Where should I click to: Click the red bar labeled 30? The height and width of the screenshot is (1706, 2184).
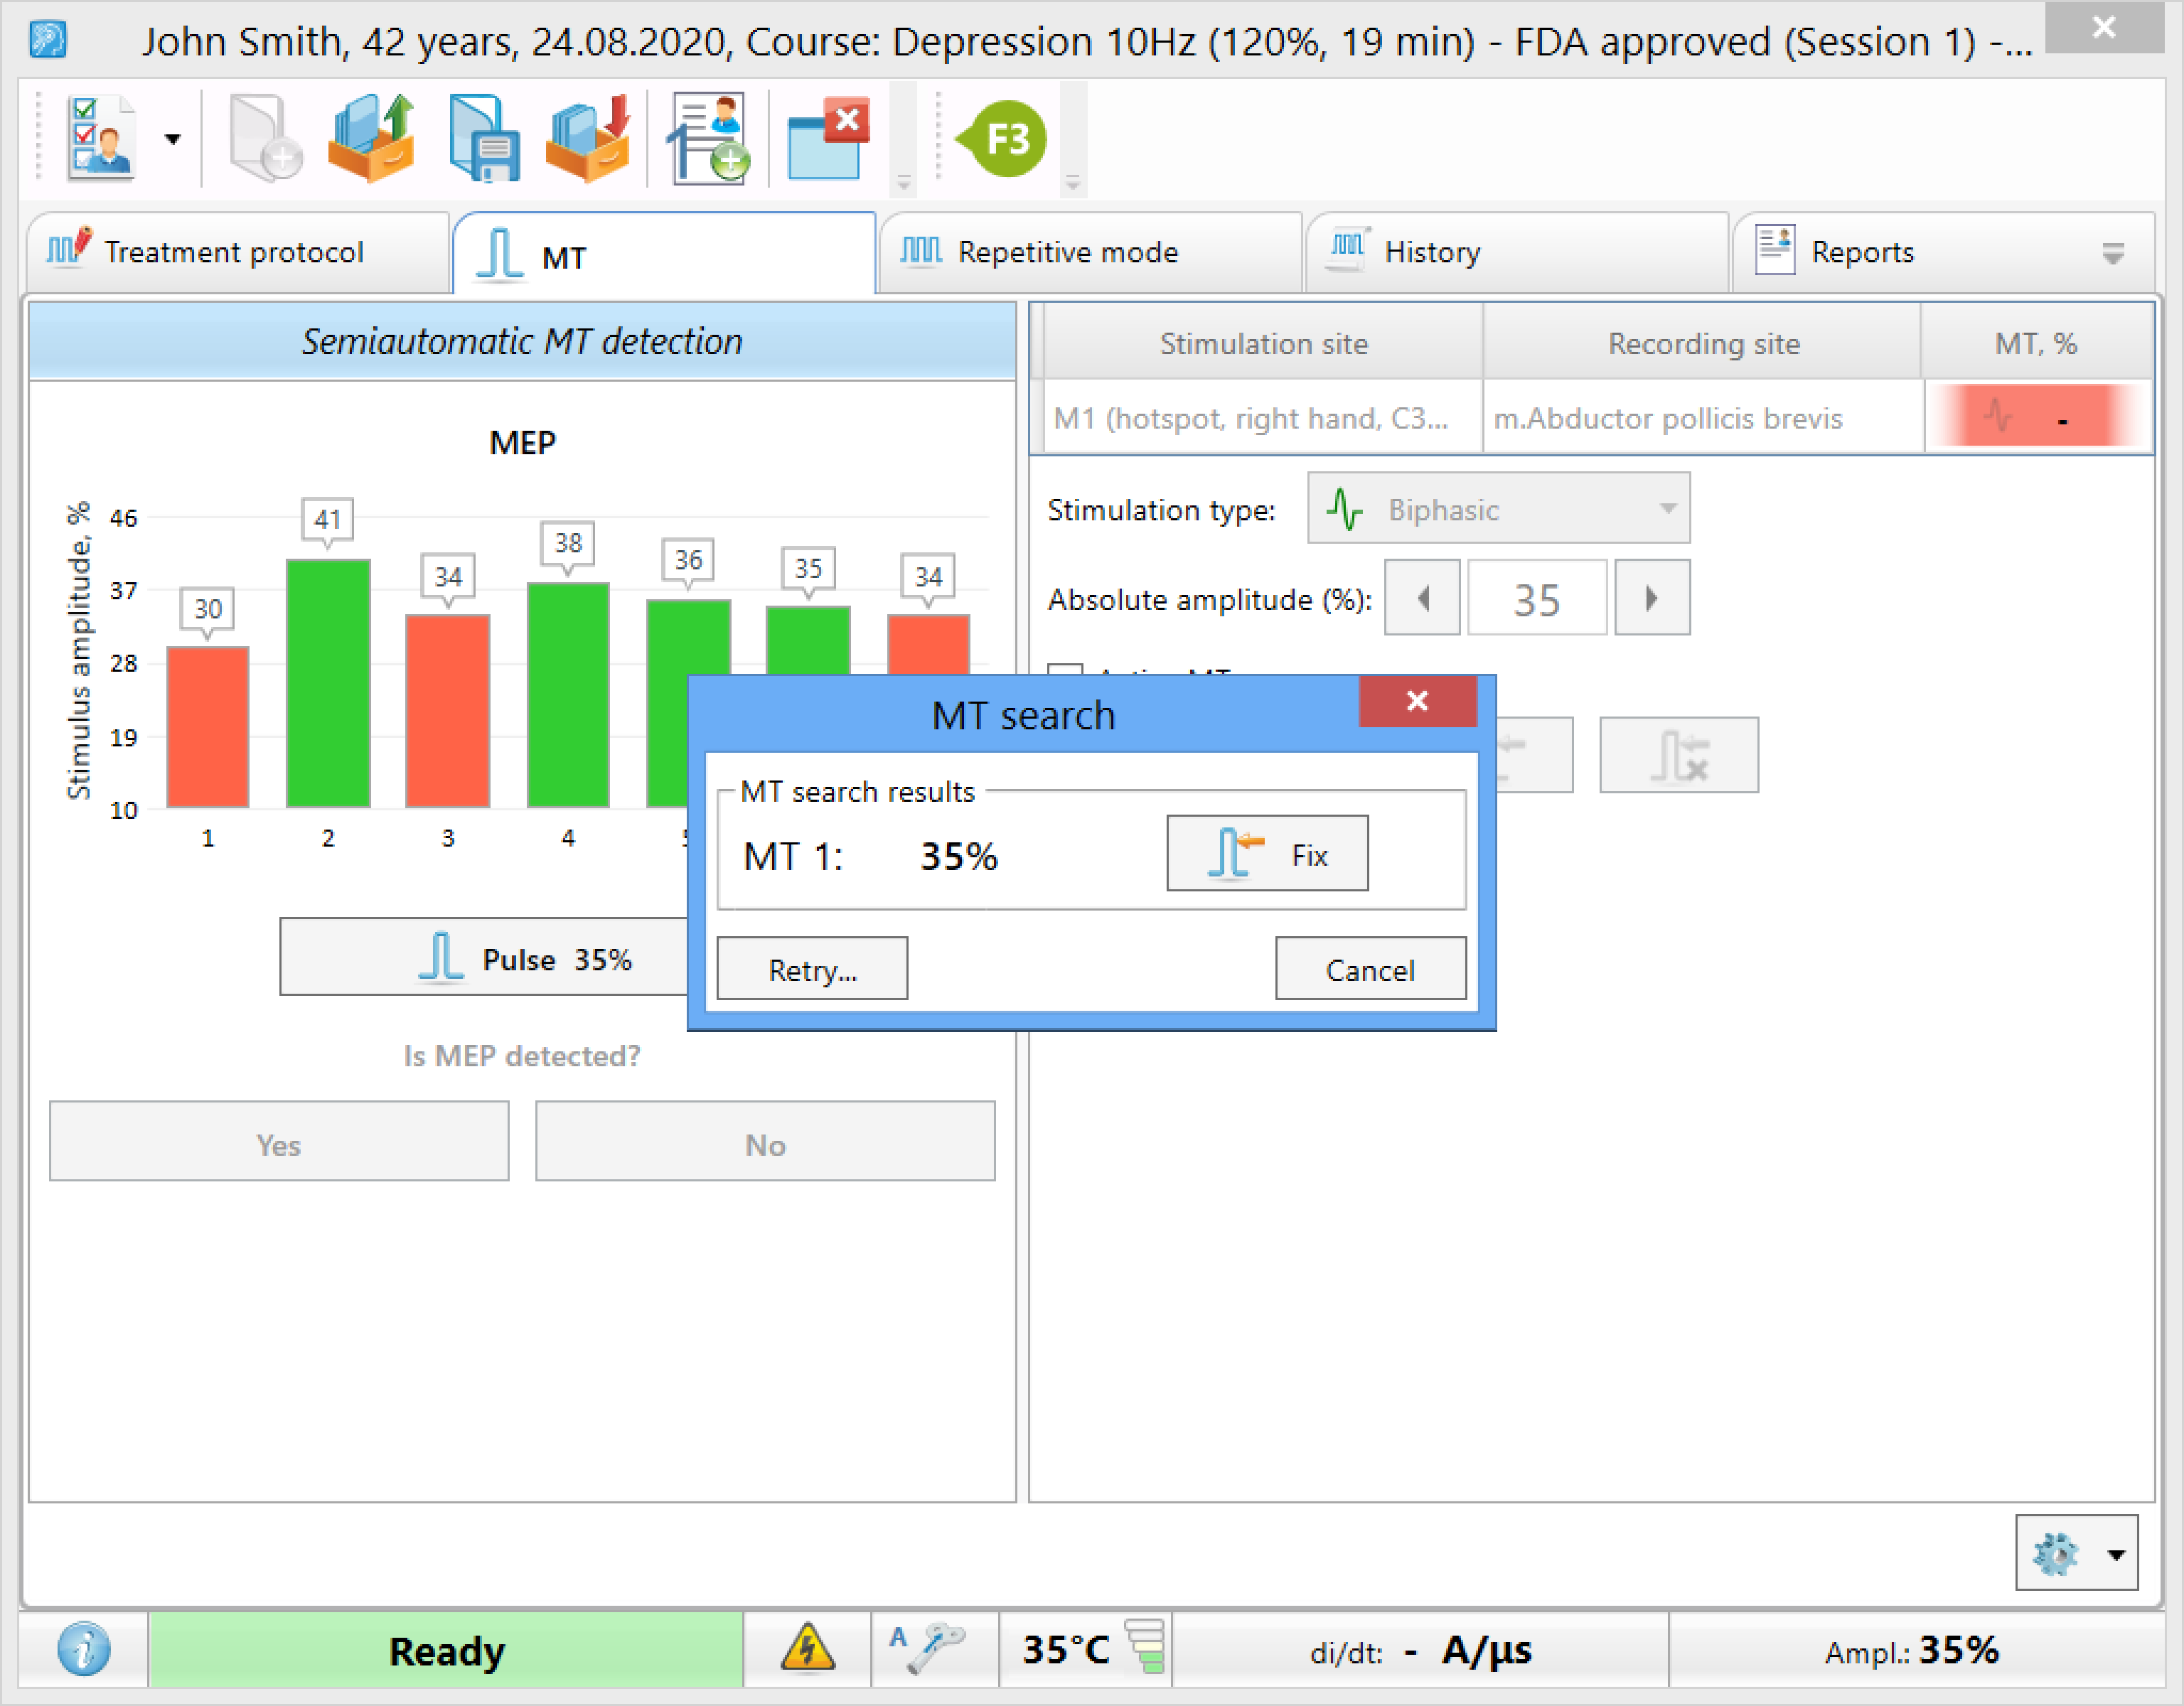click(208, 727)
